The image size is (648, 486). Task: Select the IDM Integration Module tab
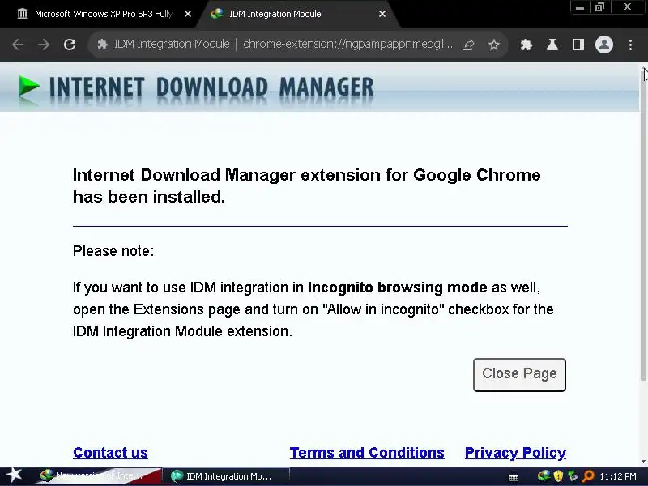(x=297, y=14)
